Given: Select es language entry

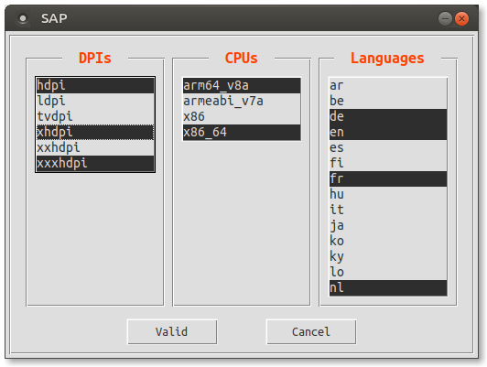Looking at the screenshot, I should (x=388, y=147).
